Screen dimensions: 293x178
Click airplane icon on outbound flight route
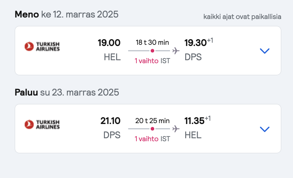pos(176,51)
